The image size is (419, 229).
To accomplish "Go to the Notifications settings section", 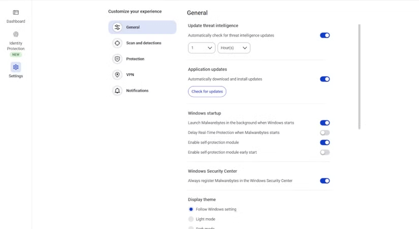I will coord(137,90).
